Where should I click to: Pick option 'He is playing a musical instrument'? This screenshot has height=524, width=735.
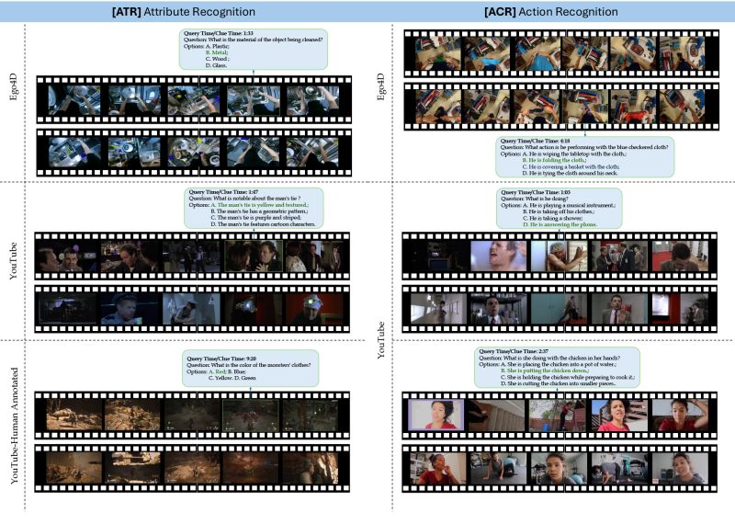[x=569, y=206]
